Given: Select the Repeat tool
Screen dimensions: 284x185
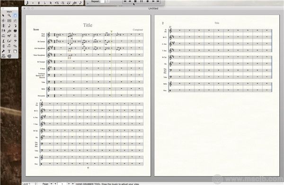Looking at the screenshot, I should coord(3,46).
